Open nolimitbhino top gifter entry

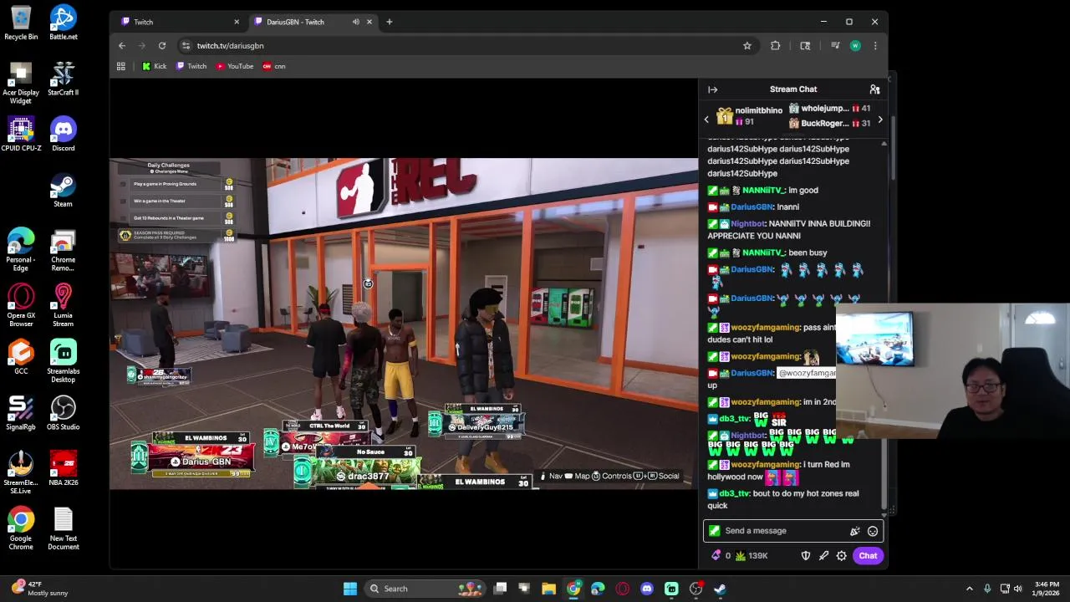[750, 116]
